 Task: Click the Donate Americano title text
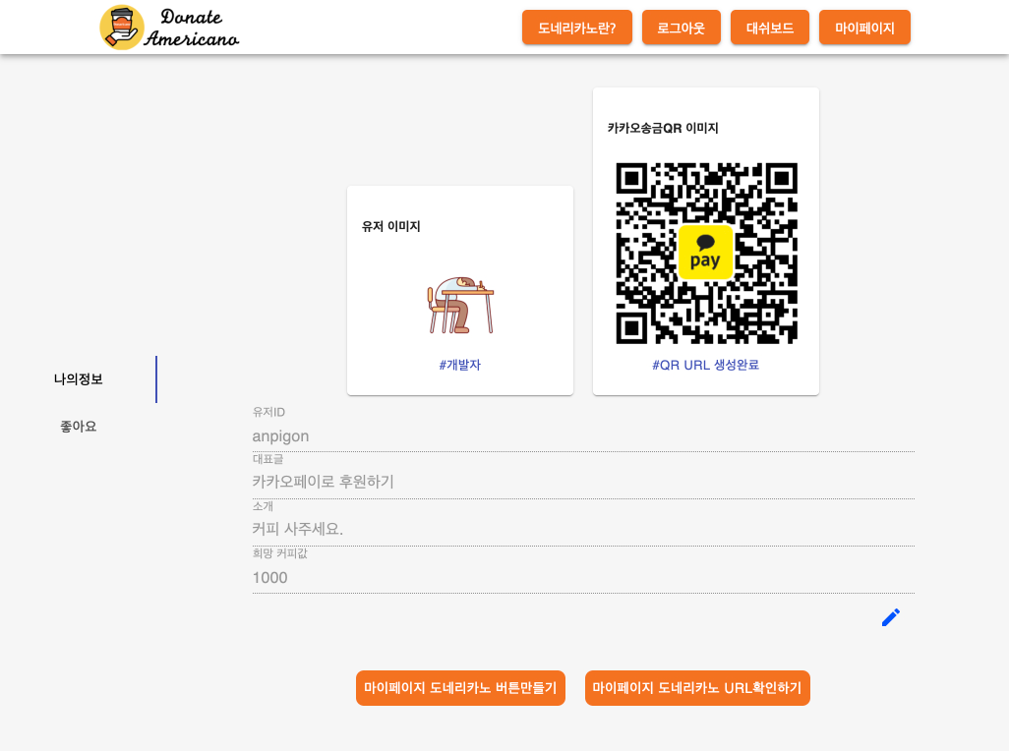(x=192, y=28)
